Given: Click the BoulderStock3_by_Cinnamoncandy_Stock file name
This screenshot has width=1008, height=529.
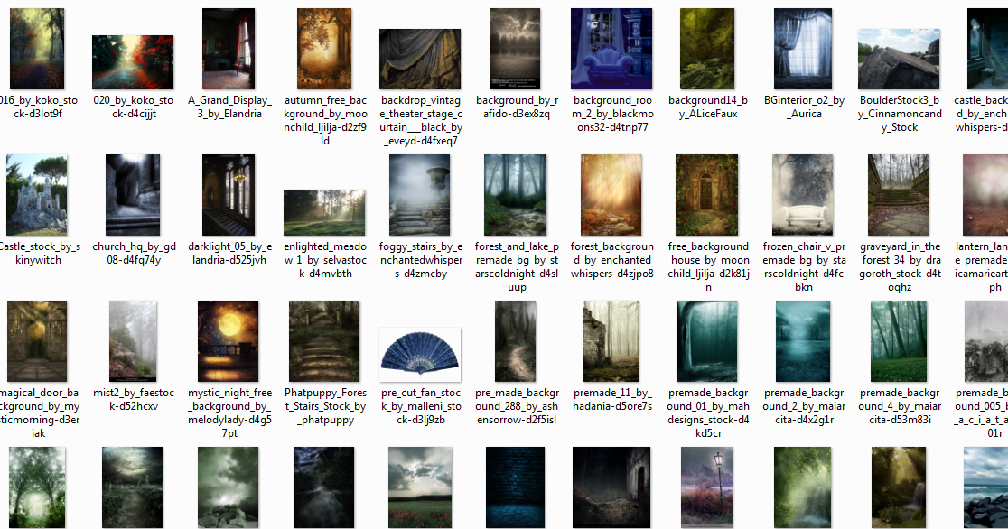Looking at the screenshot, I should pyautogui.click(x=900, y=114).
